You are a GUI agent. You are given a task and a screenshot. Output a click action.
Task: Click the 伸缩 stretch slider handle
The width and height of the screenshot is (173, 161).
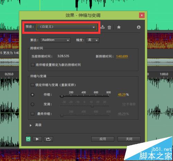click(x=62, y=96)
